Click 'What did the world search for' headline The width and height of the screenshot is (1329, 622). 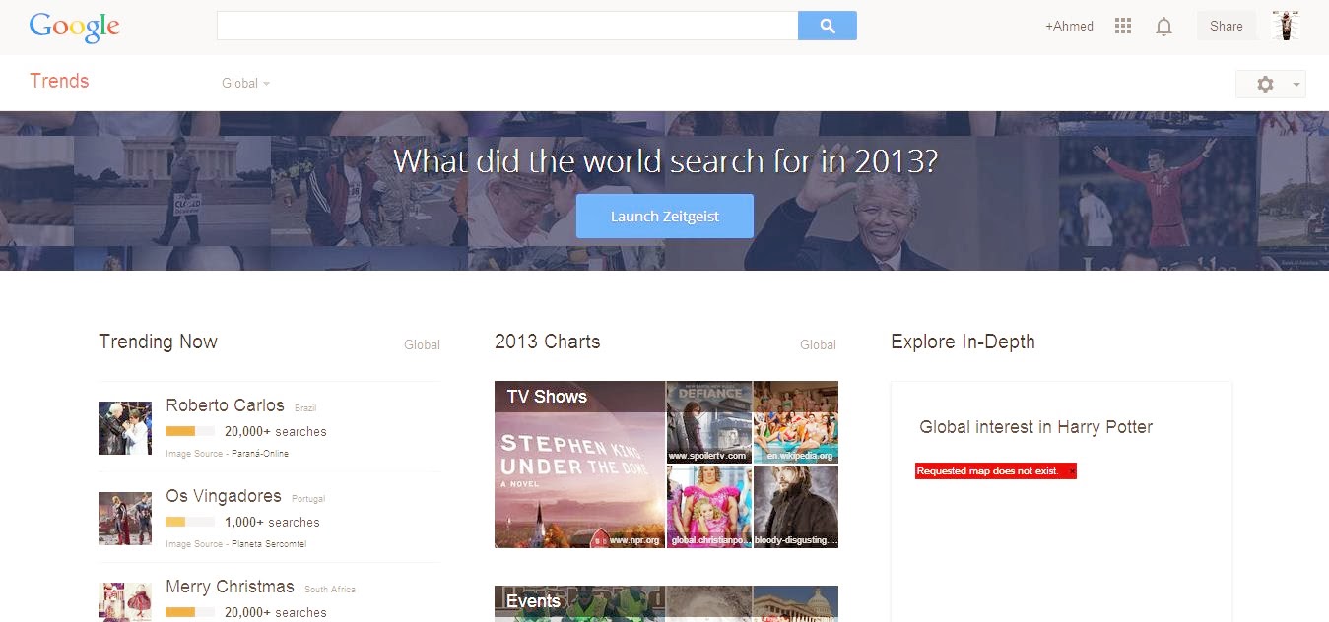pos(665,160)
